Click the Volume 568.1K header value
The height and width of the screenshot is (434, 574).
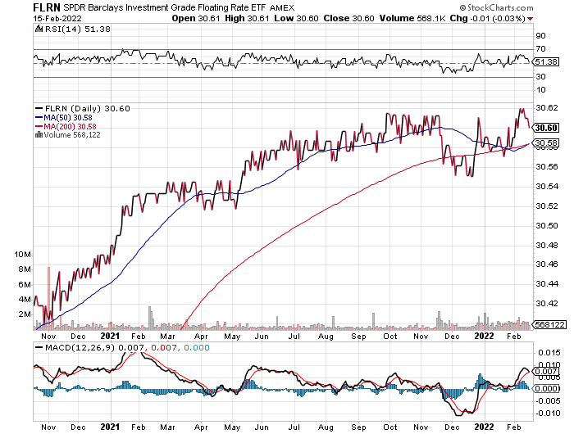412,18
